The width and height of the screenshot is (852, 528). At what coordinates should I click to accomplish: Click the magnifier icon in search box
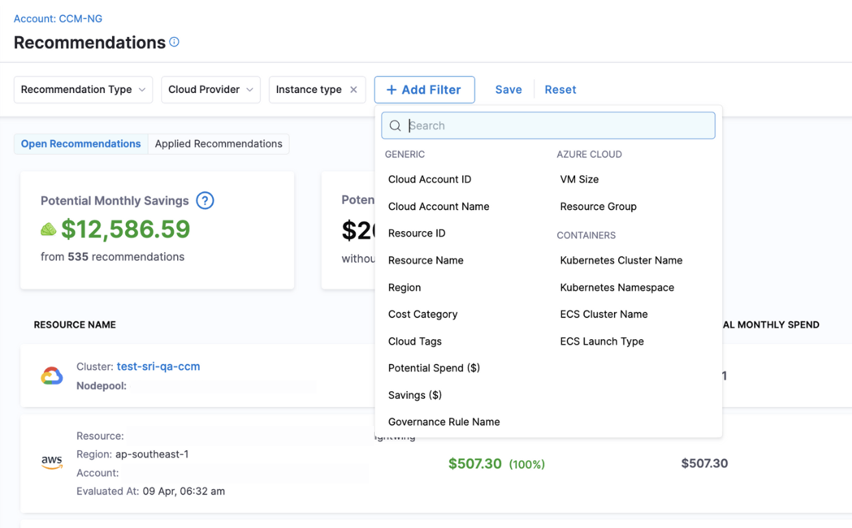(395, 126)
